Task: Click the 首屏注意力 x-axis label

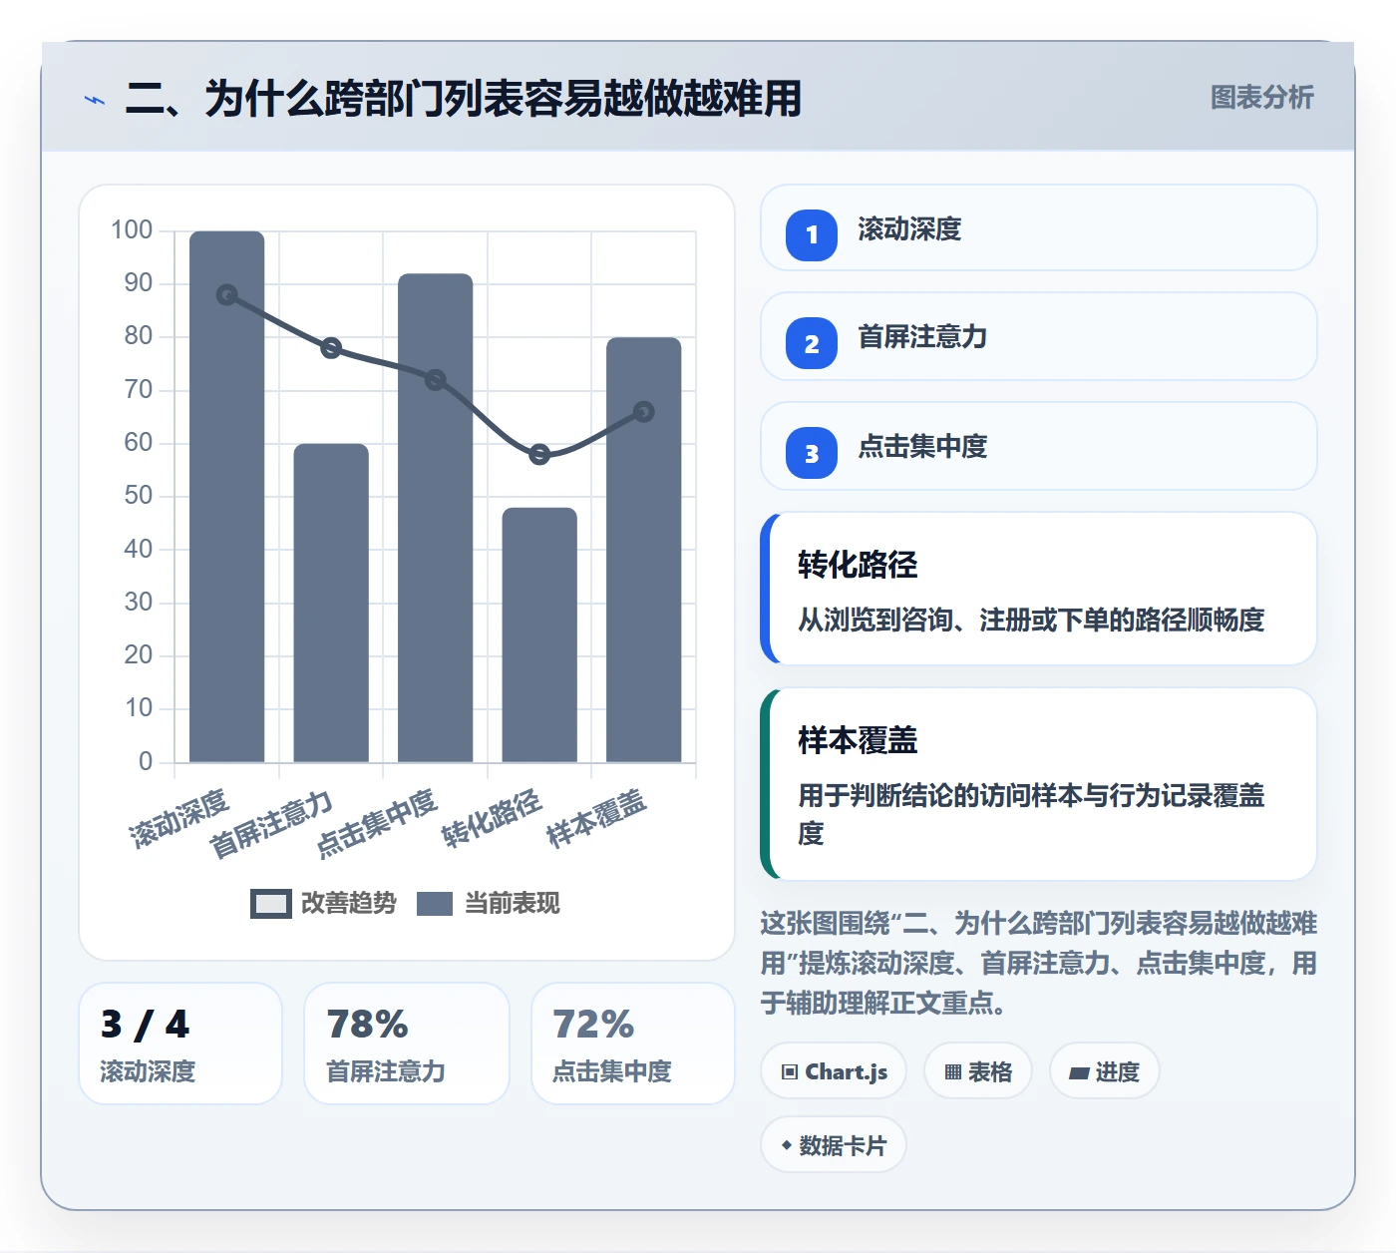Action: pos(271,824)
